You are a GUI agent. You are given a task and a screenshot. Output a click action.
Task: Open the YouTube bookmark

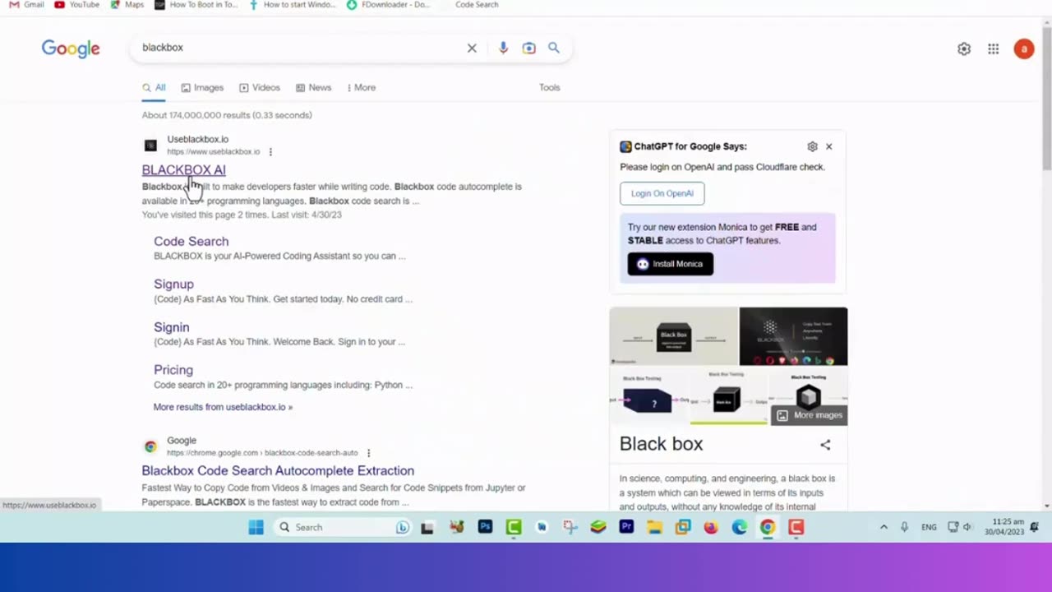click(x=76, y=5)
